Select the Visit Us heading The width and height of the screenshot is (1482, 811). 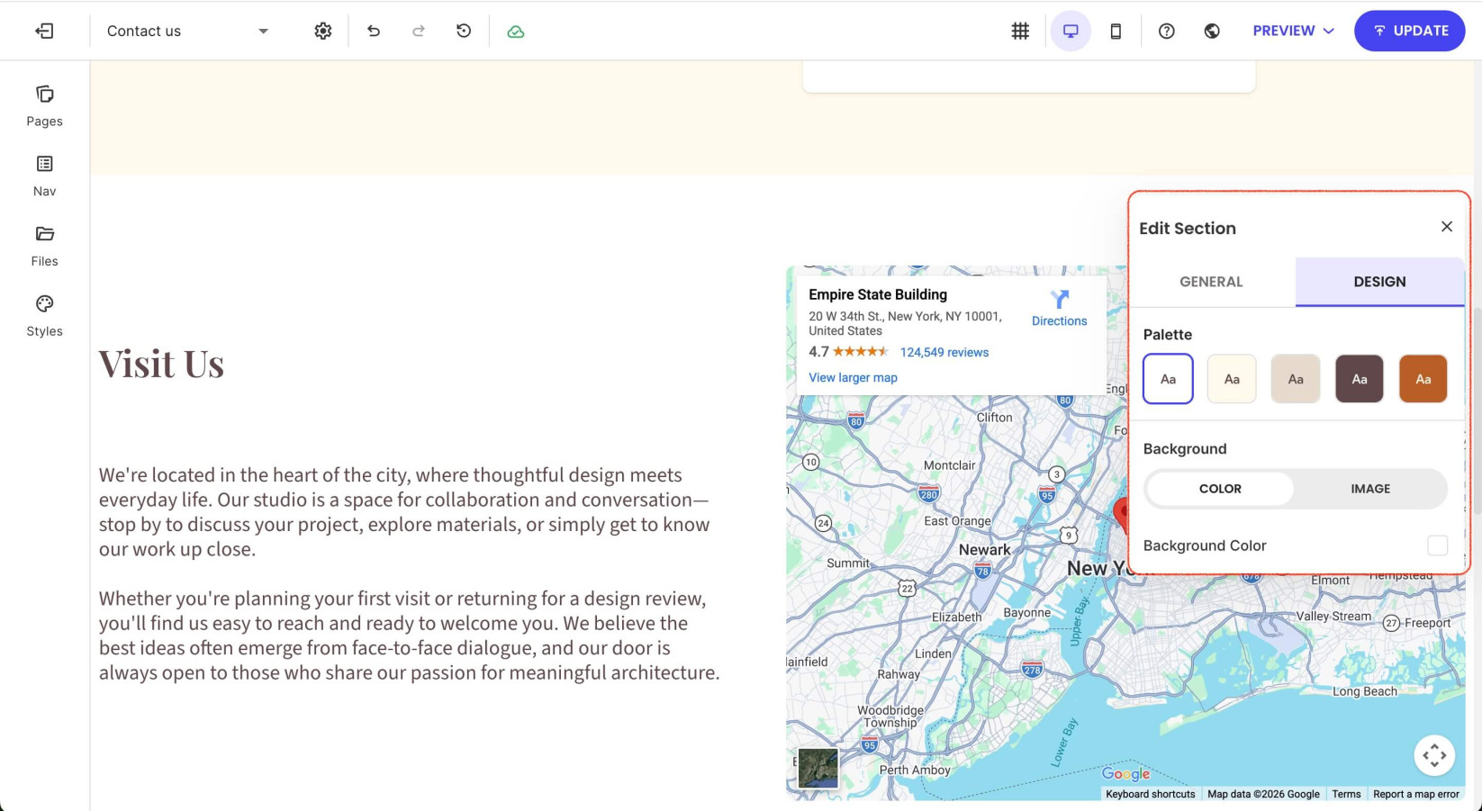click(161, 365)
